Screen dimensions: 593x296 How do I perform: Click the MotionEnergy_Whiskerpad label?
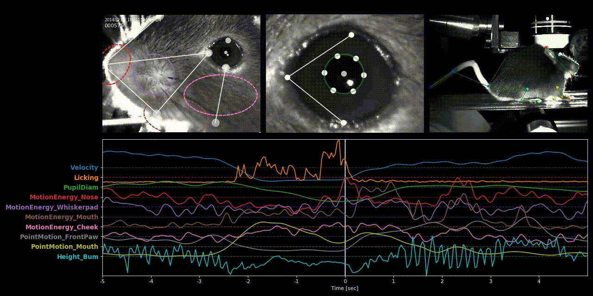tap(52, 207)
